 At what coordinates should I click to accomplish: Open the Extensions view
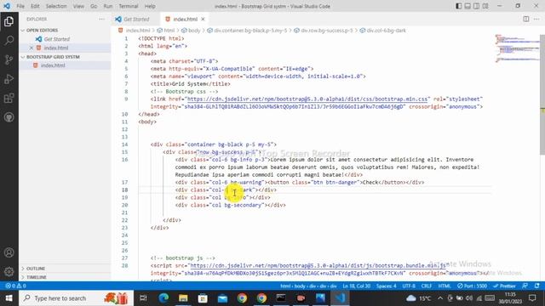tap(9, 99)
